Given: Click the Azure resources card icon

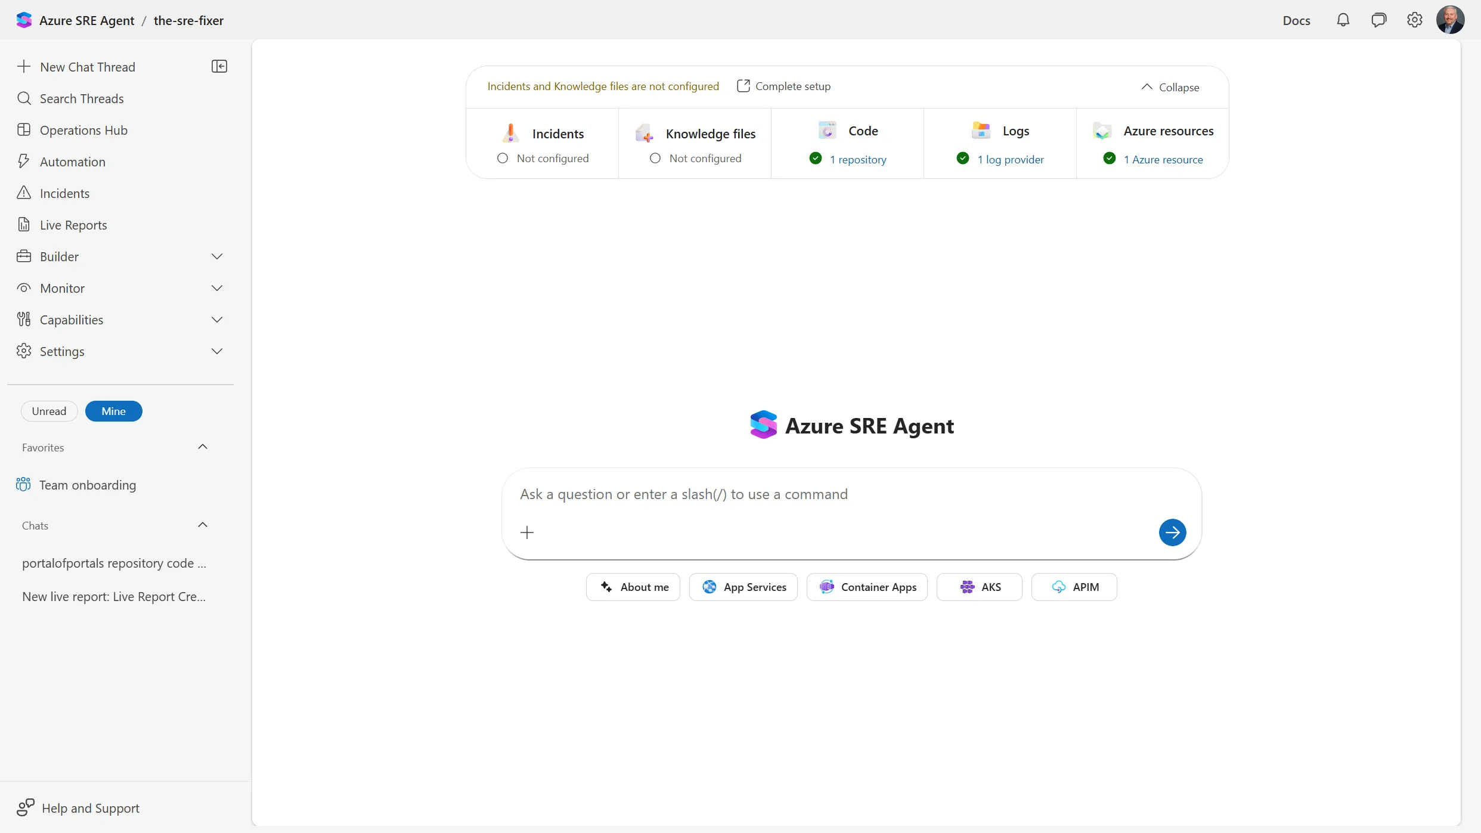Looking at the screenshot, I should coord(1102,130).
